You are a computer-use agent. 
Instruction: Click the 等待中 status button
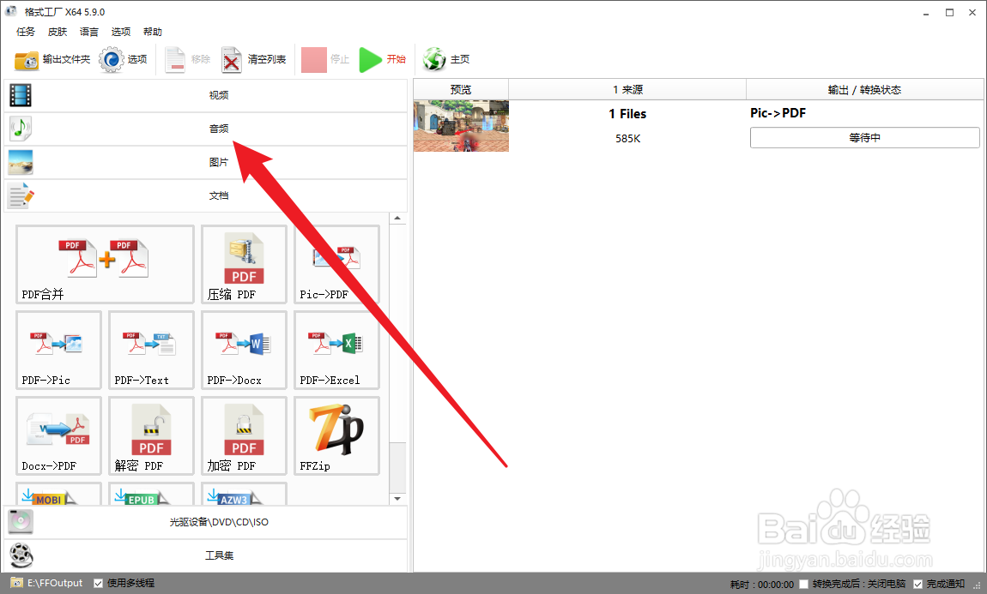click(x=864, y=138)
